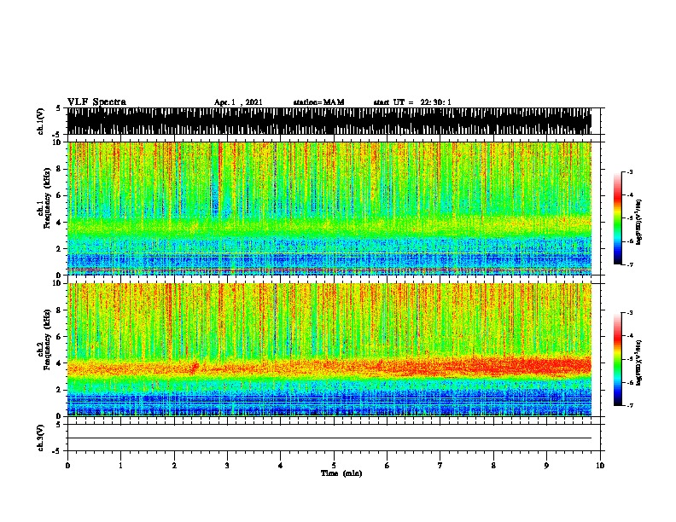Screen dimensions: 676x522
Task: Click the "station=MAM" header text
Action: [x=318, y=102]
